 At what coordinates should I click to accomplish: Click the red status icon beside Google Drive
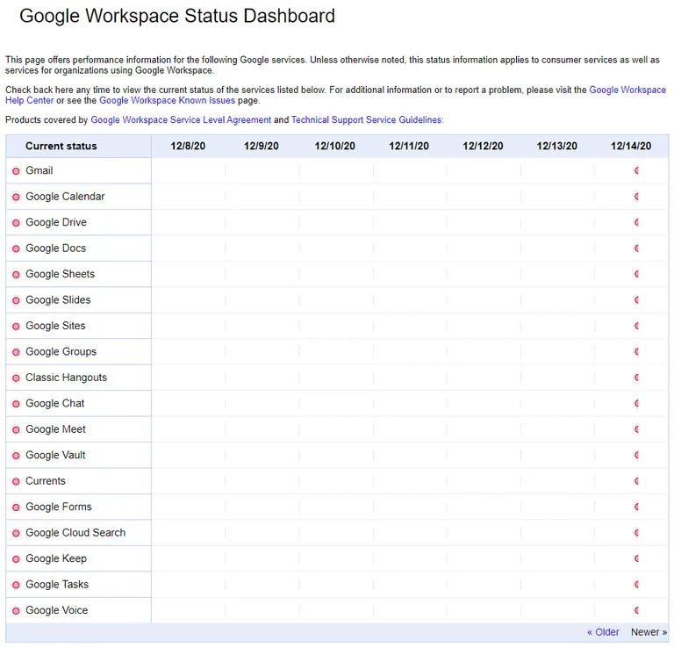pyautogui.click(x=16, y=223)
